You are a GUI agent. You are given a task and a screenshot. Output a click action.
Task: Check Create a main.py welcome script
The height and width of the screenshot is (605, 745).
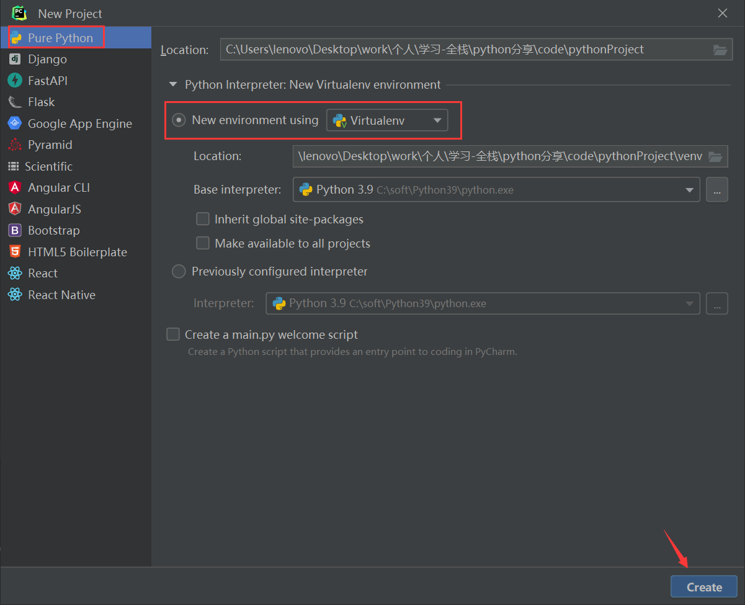click(173, 334)
